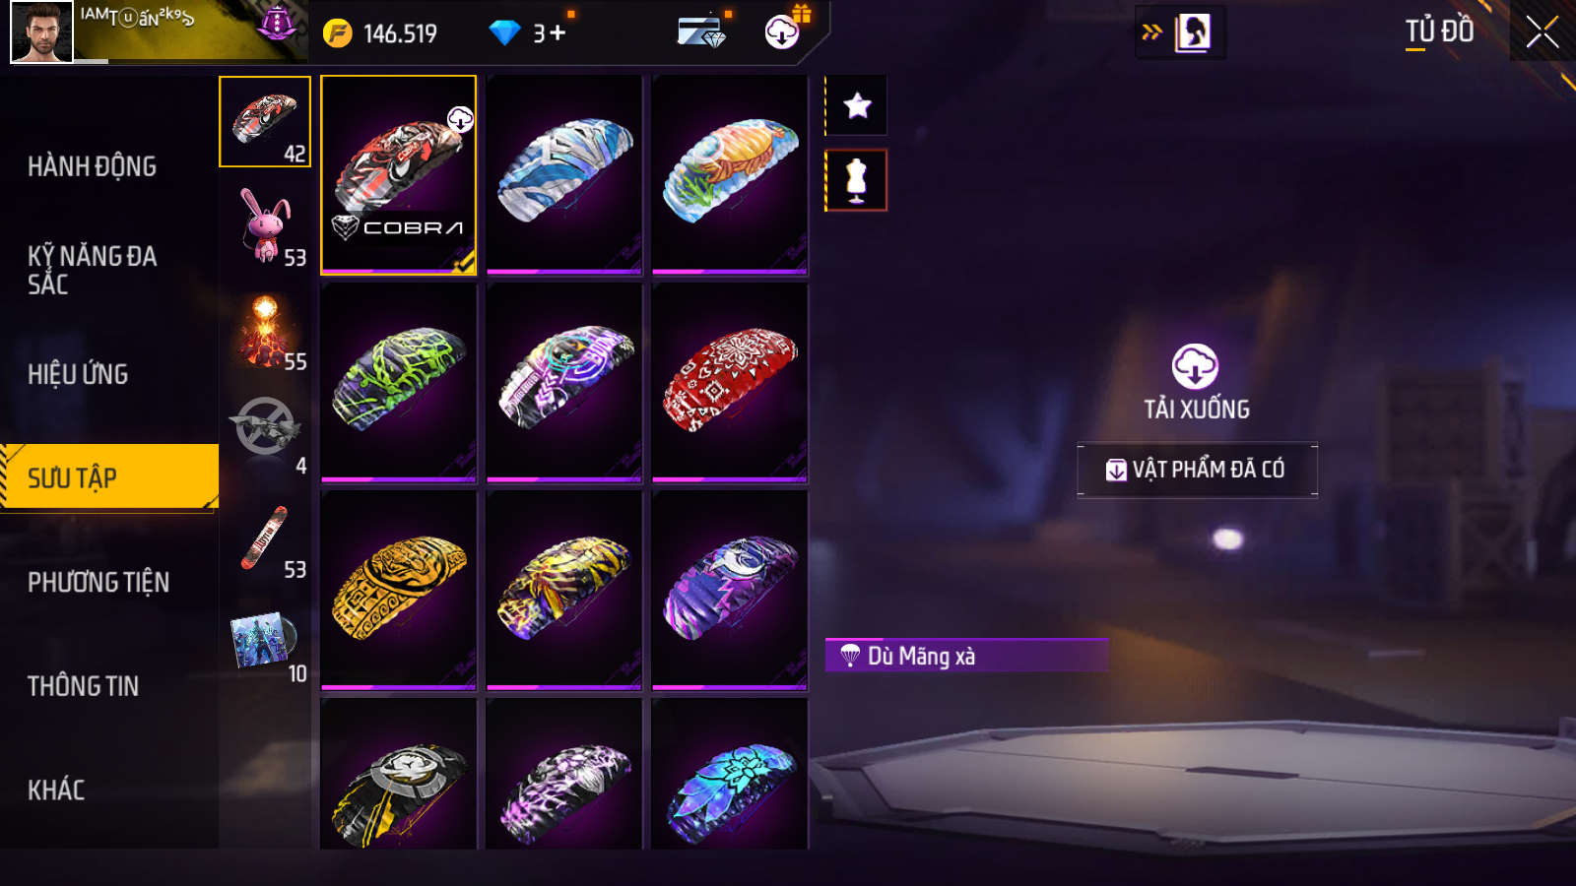This screenshot has height=886, width=1576.
Task: Select the surfboard category icon
Action: point(266,539)
